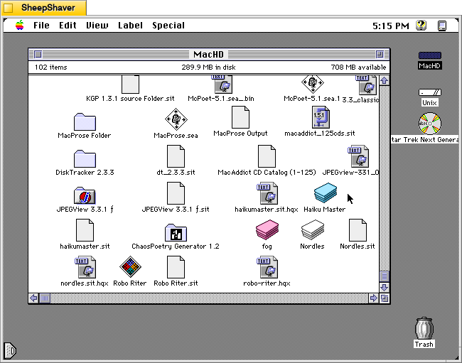Open the View menu
This screenshot has width=462, height=363.
(97, 26)
